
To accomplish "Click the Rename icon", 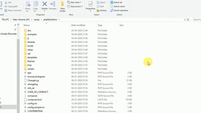I will click(53, 4).
